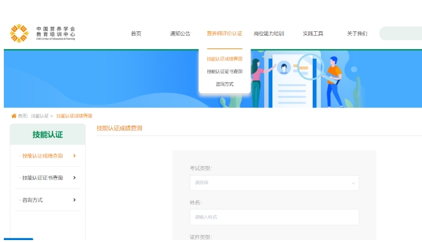Choose 技能认证证书查询 in the dropdown submenu
The width and height of the screenshot is (422, 242).
pyautogui.click(x=224, y=72)
